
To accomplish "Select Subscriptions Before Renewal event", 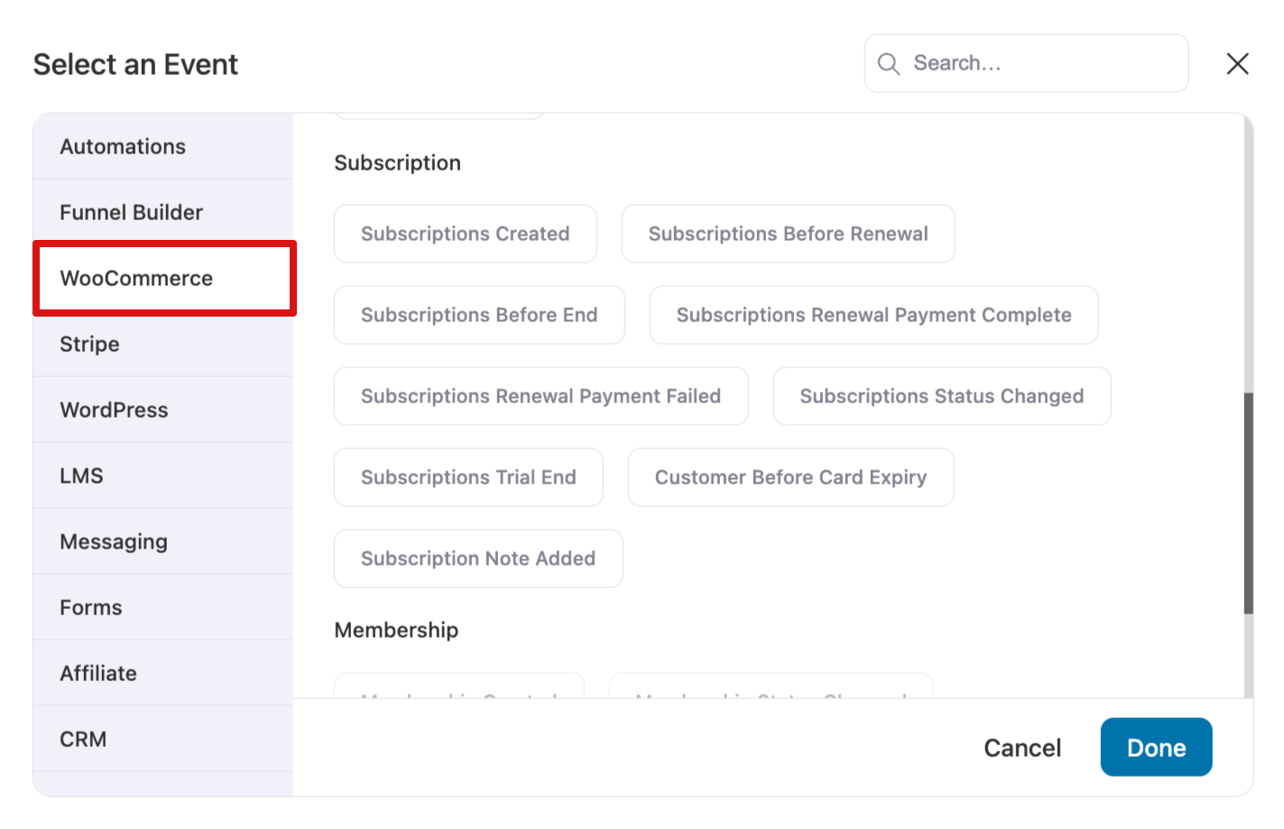I will pyautogui.click(x=788, y=234).
